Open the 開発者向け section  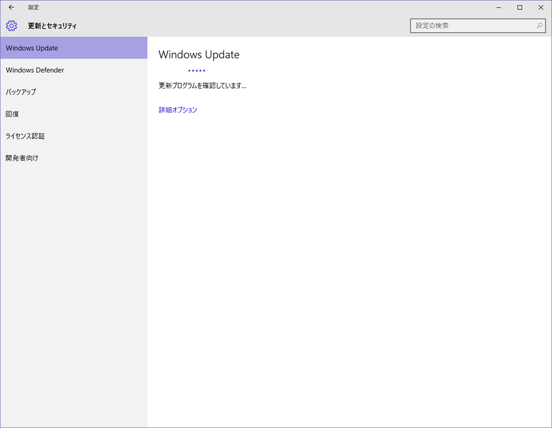click(74, 158)
